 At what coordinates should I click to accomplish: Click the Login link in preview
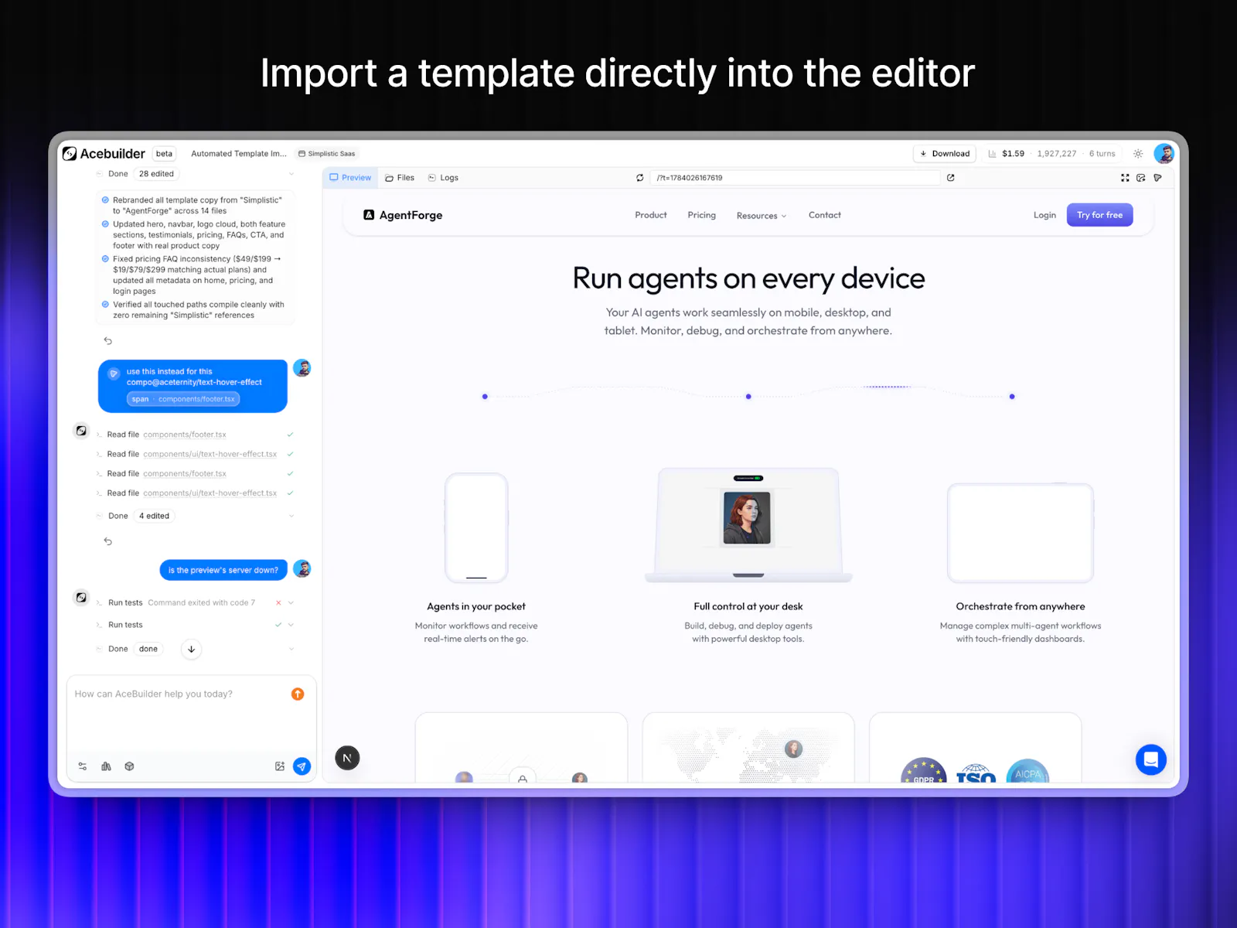[x=1044, y=215]
